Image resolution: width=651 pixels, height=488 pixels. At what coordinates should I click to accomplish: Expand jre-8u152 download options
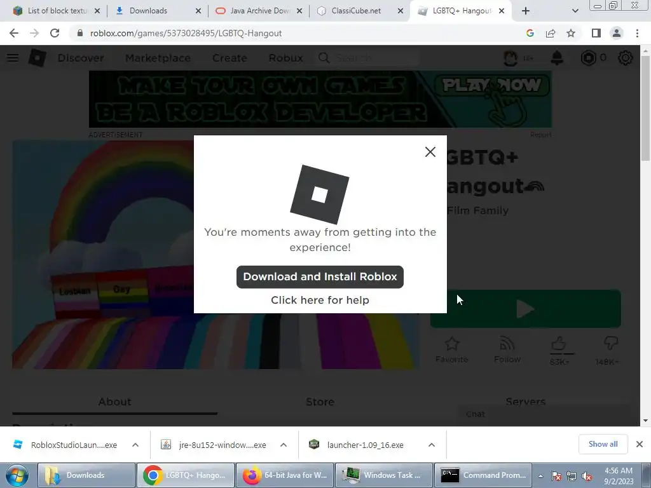pos(283,445)
